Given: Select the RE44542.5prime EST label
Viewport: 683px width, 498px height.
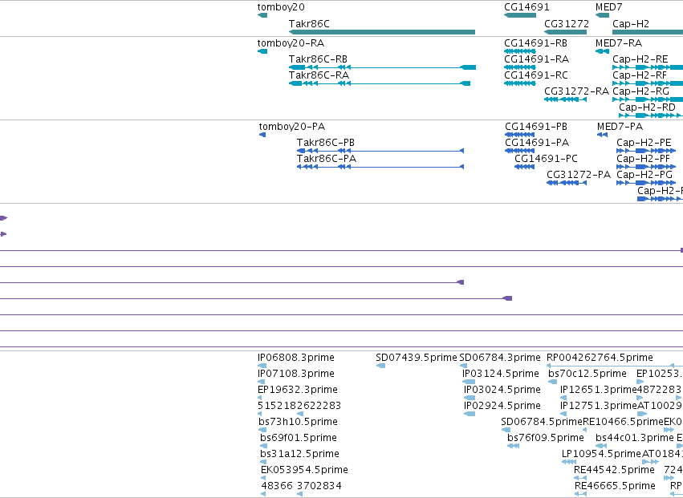Looking at the screenshot, I should [614, 470].
